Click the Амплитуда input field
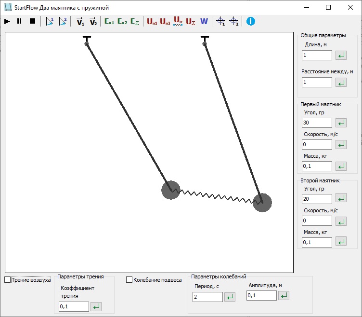Screen dimensions: 362x317 pos(261,295)
